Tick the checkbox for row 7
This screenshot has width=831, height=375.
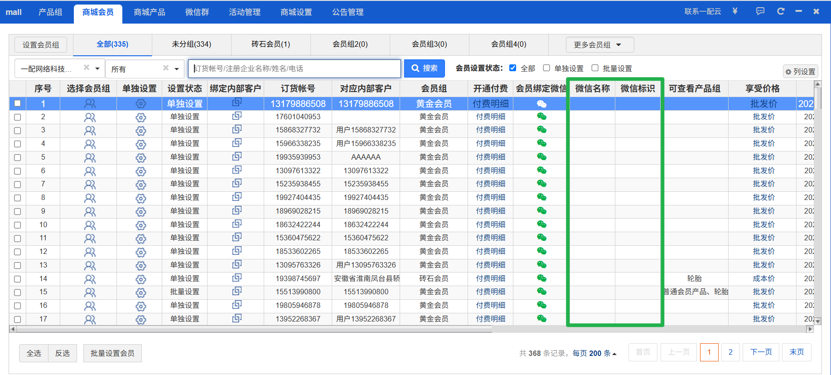[x=17, y=185]
